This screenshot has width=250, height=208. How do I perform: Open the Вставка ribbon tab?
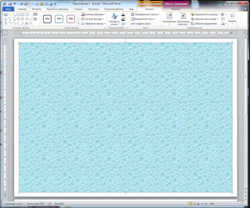(x=36, y=9)
